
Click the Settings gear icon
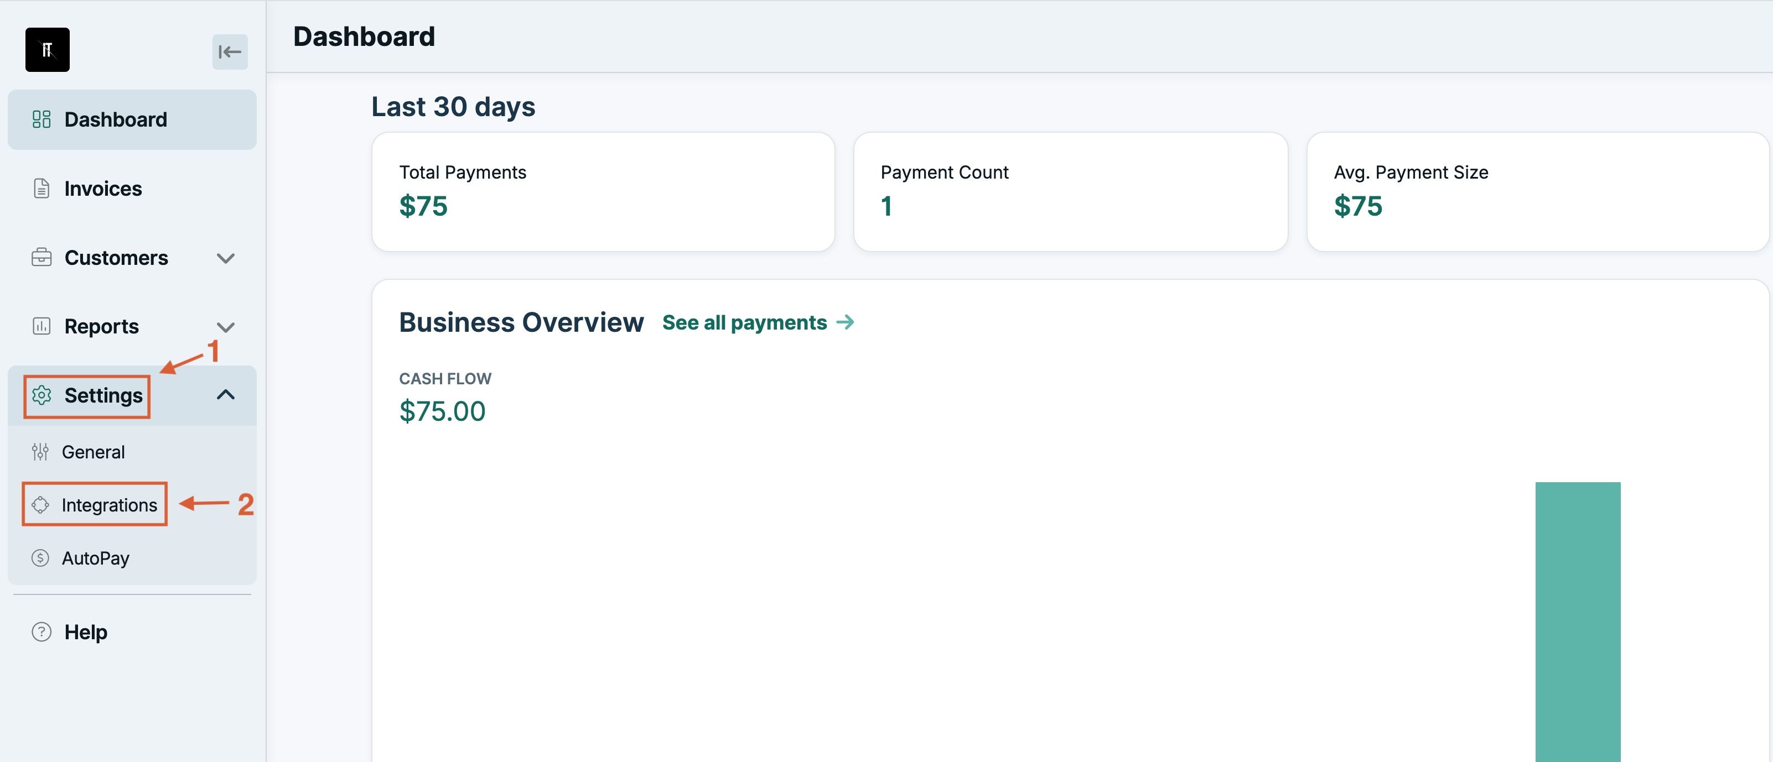(42, 395)
